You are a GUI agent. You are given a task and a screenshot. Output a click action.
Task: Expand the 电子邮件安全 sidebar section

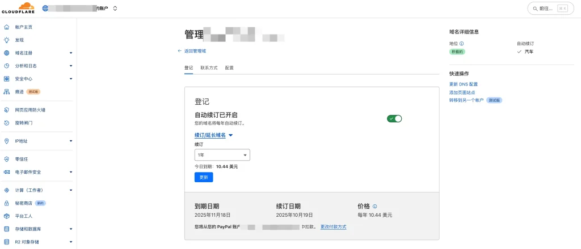click(x=71, y=172)
